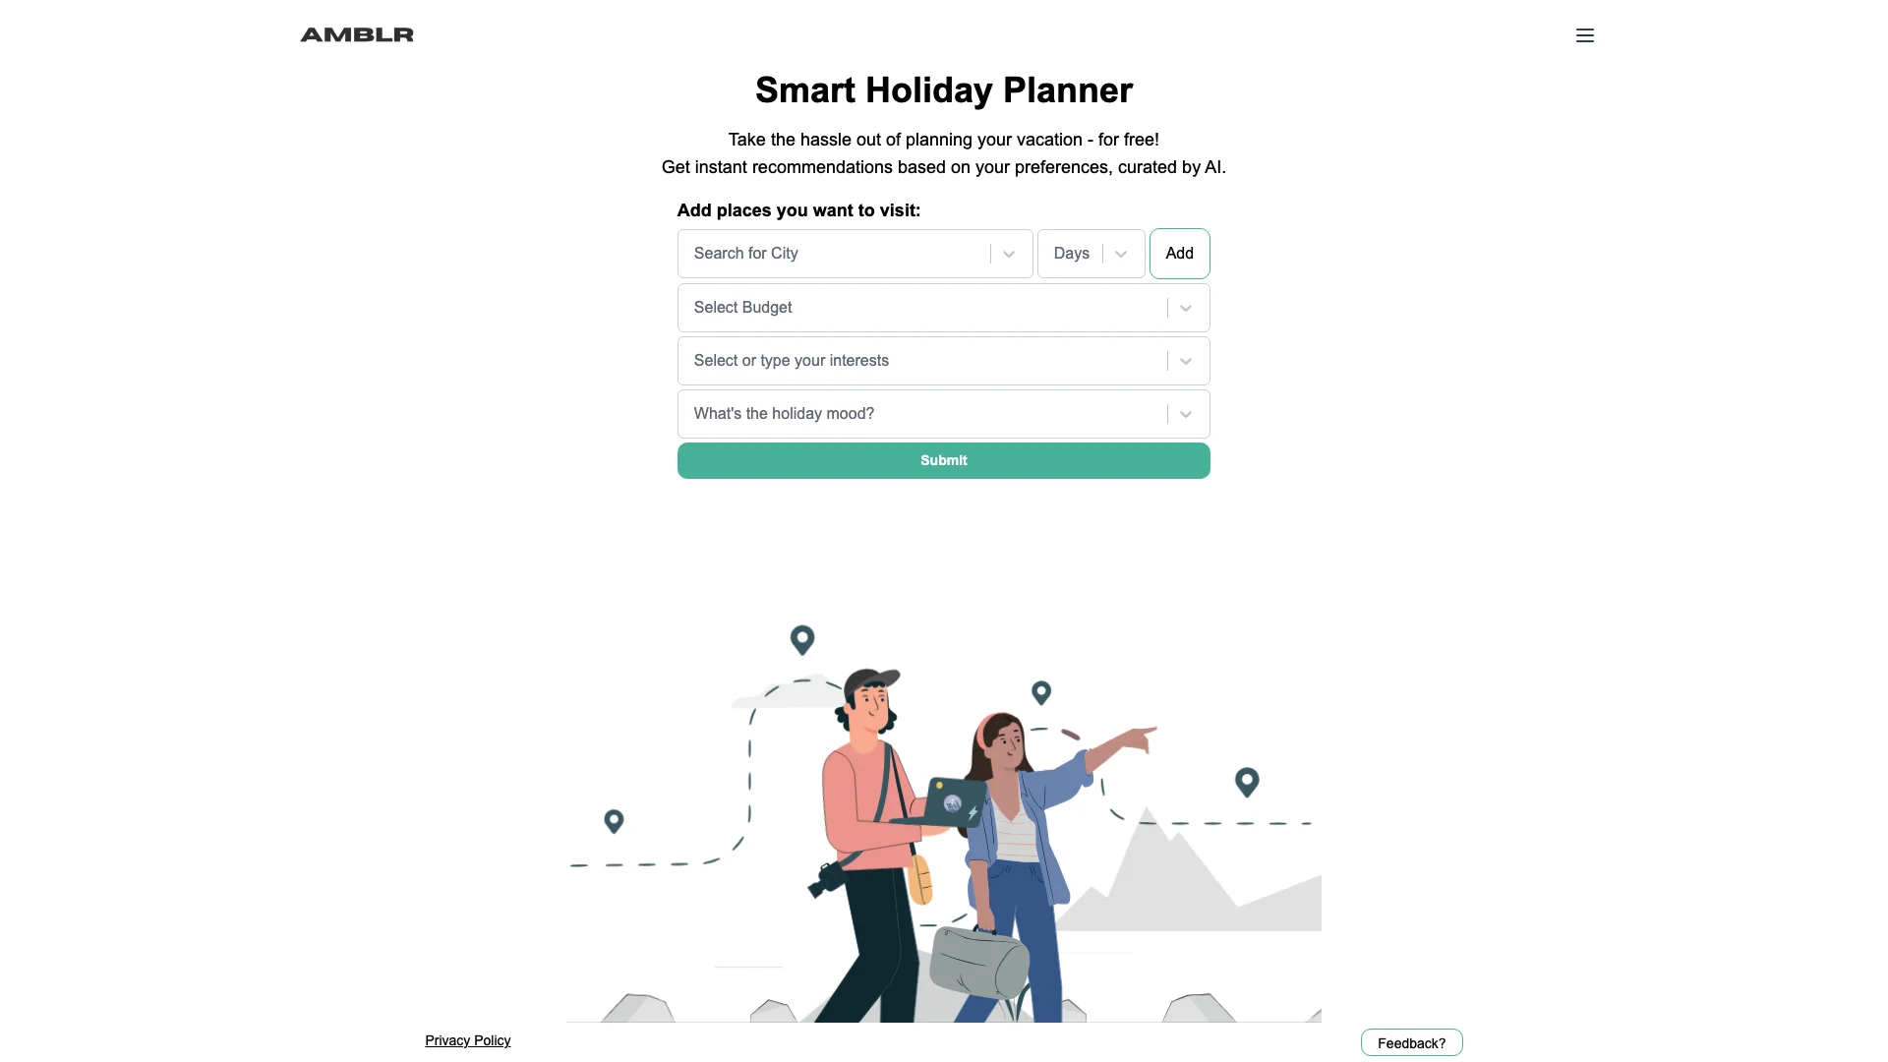Expand the What's the holiday mood dropdown

(1185, 412)
